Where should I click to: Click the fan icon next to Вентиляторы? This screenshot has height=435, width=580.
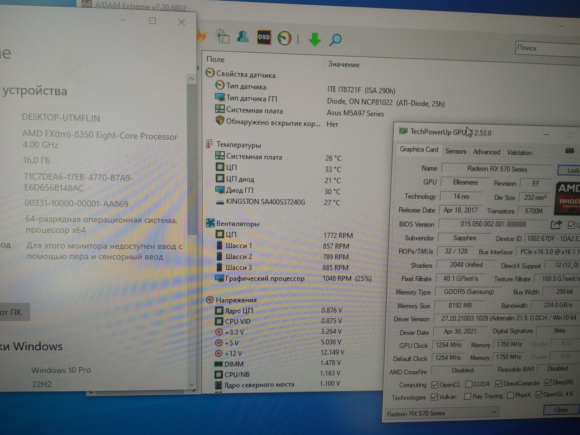click(x=210, y=223)
